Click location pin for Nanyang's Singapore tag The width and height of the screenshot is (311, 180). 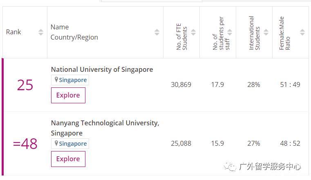[56, 144]
